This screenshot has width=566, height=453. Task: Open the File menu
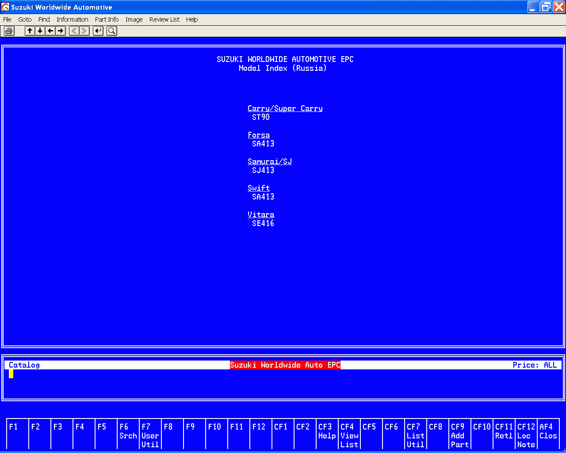(7, 19)
